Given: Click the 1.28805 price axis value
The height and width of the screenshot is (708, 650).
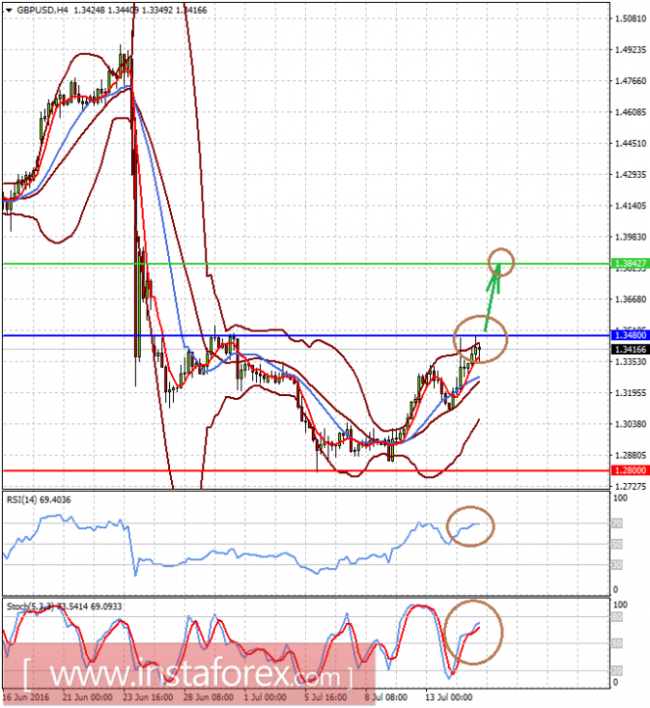Looking at the screenshot, I should pos(630,455).
